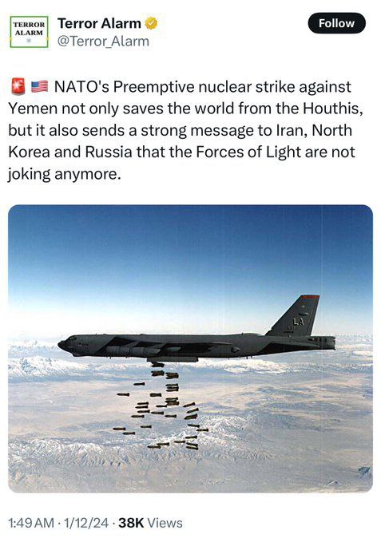Click the bomber's tail marked LA
The image size is (381, 542).
click(296, 316)
